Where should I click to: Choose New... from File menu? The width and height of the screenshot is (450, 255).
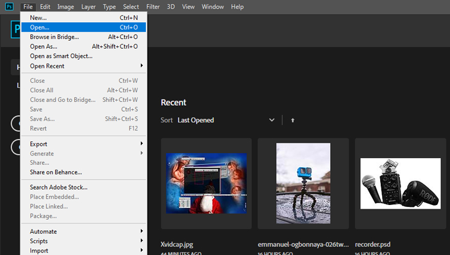84,17
